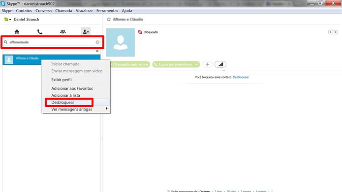342x192 pixels.
Task: Click the contact avatar in search results
Action: [x=9, y=59]
